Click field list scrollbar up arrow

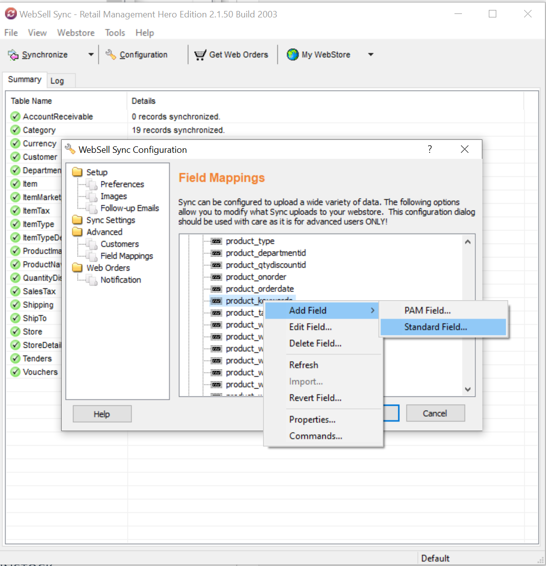point(468,242)
